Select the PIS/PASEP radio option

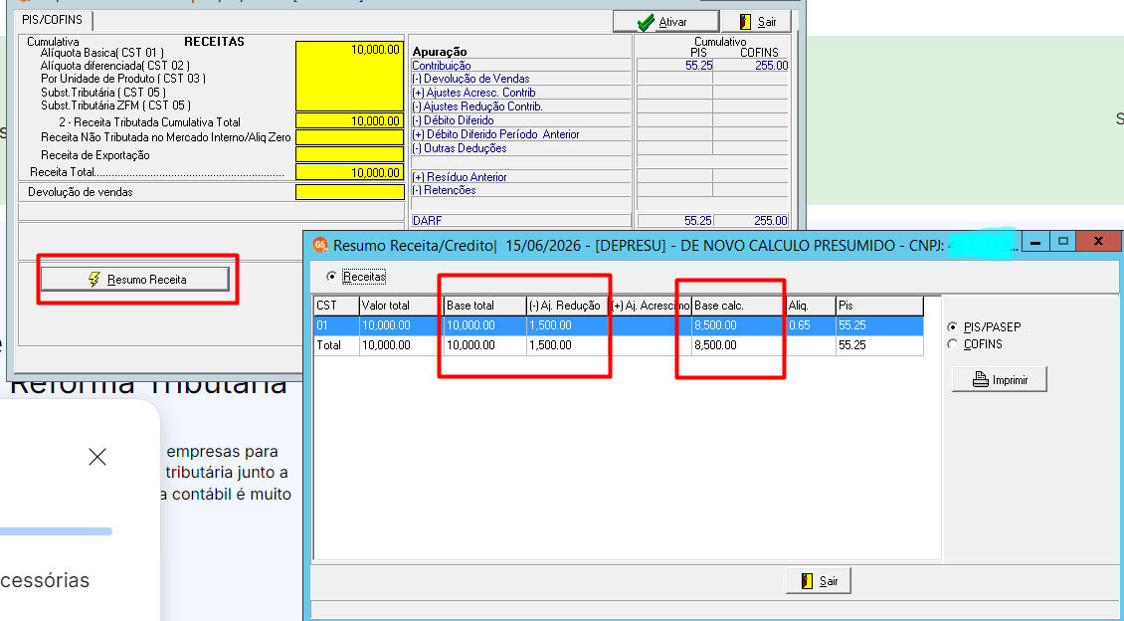952,327
